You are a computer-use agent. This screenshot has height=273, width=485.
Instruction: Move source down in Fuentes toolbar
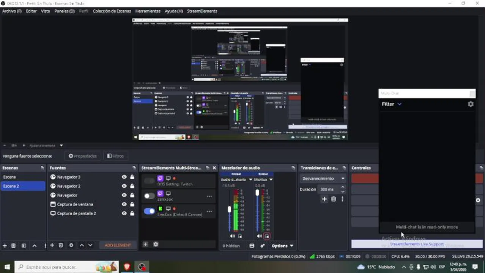(x=90, y=245)
